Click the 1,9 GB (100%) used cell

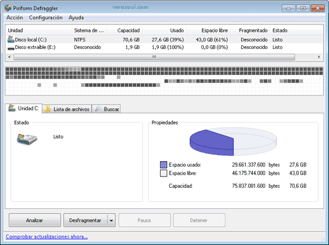168,47
